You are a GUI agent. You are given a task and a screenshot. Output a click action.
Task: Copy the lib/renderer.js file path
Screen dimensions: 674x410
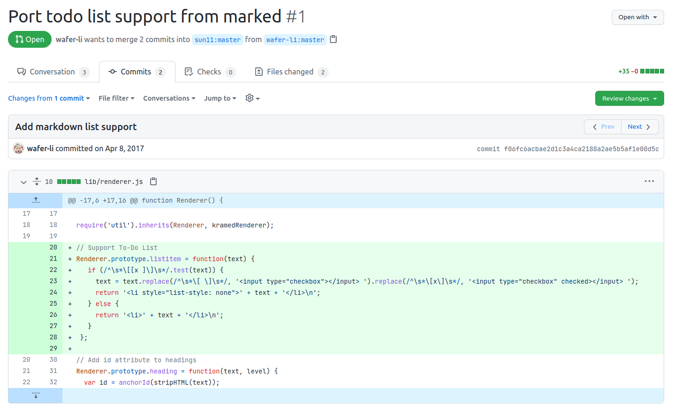(153, 181)
